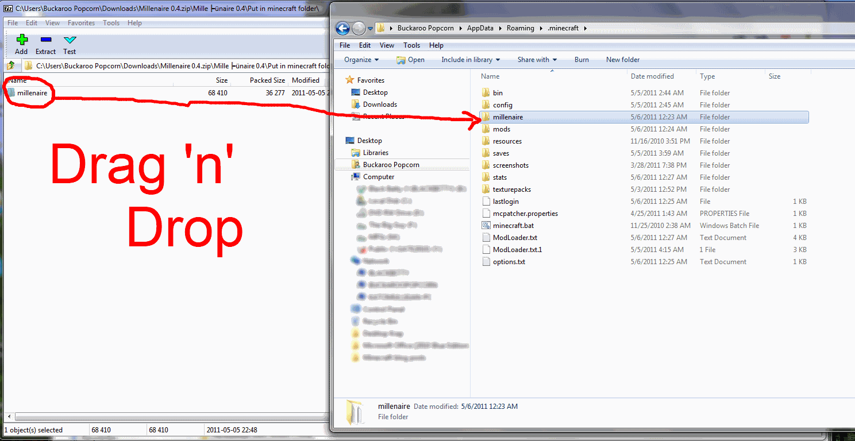Click the back navigation arrow in Explorer
855x441 pixels.
click(342, 28)
